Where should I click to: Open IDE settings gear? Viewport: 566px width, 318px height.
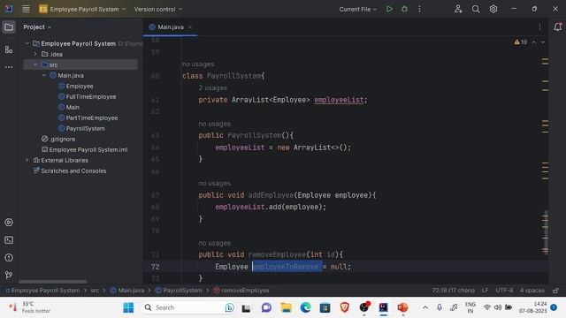tap(493, 9)
